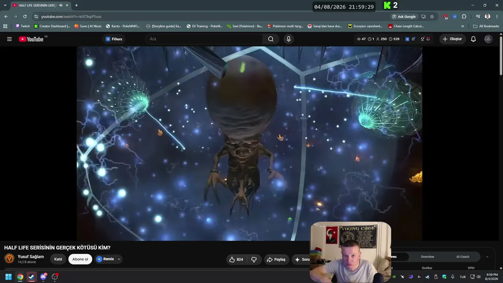Viewport: 503px width, 283px height.
Task: Go back to the previous page
Action: click(6, 17)
